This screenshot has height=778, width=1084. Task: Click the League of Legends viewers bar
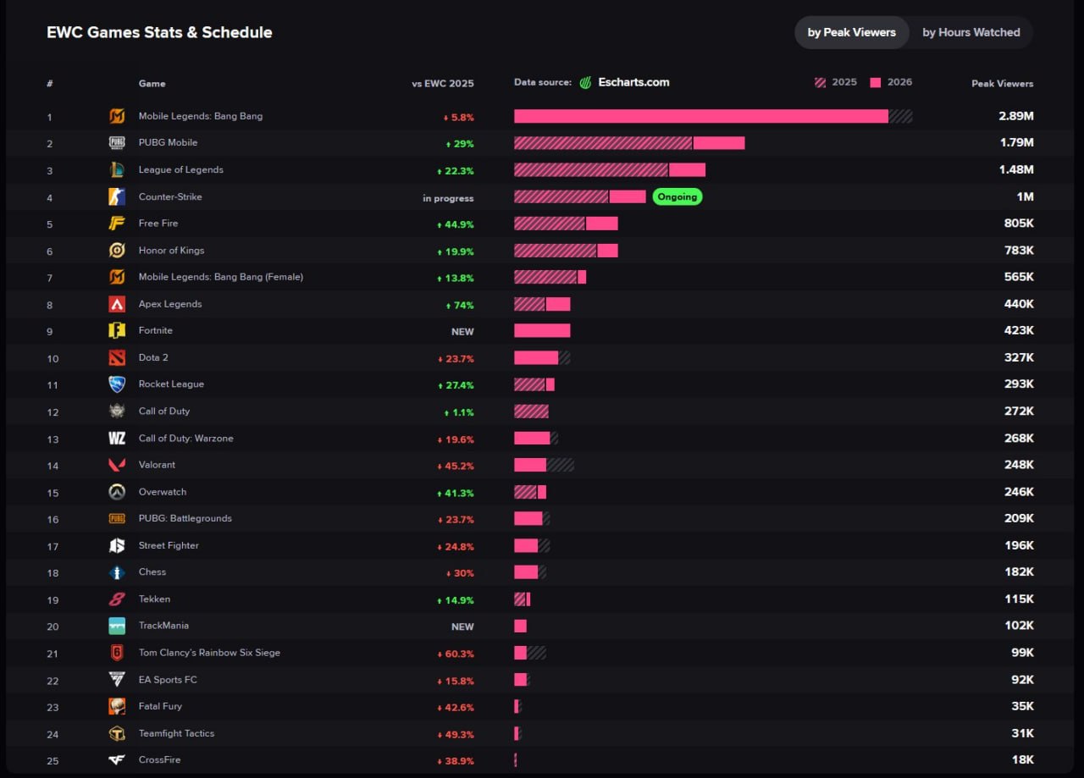coord(610,170)
